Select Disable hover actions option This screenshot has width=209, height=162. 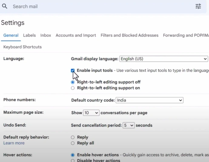point(73,160)
